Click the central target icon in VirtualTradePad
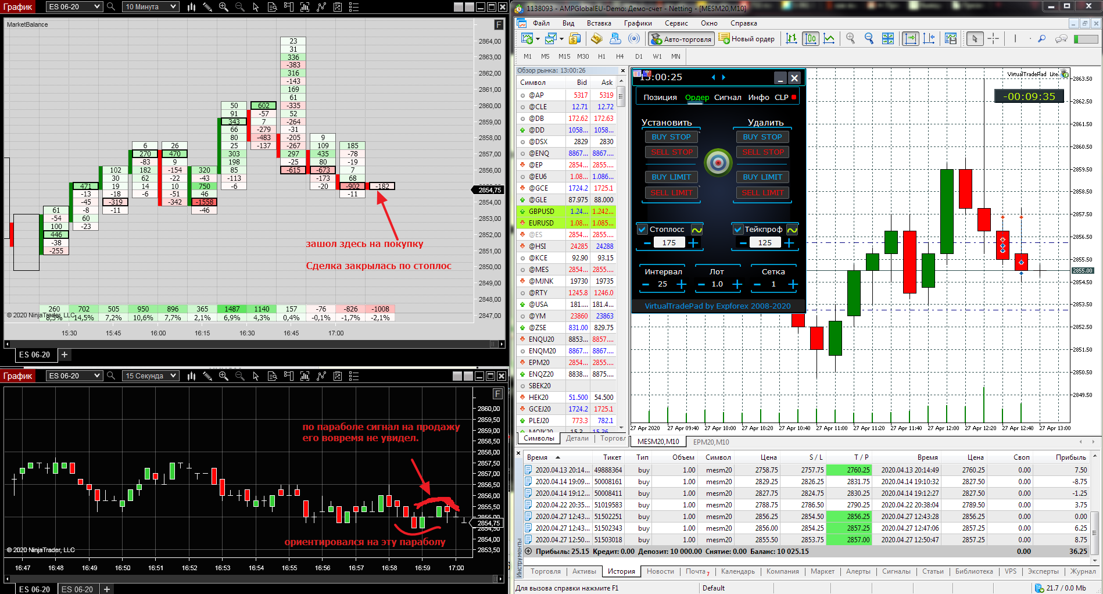The width and height of the screenshot is (1103, 594). (718, 163)
